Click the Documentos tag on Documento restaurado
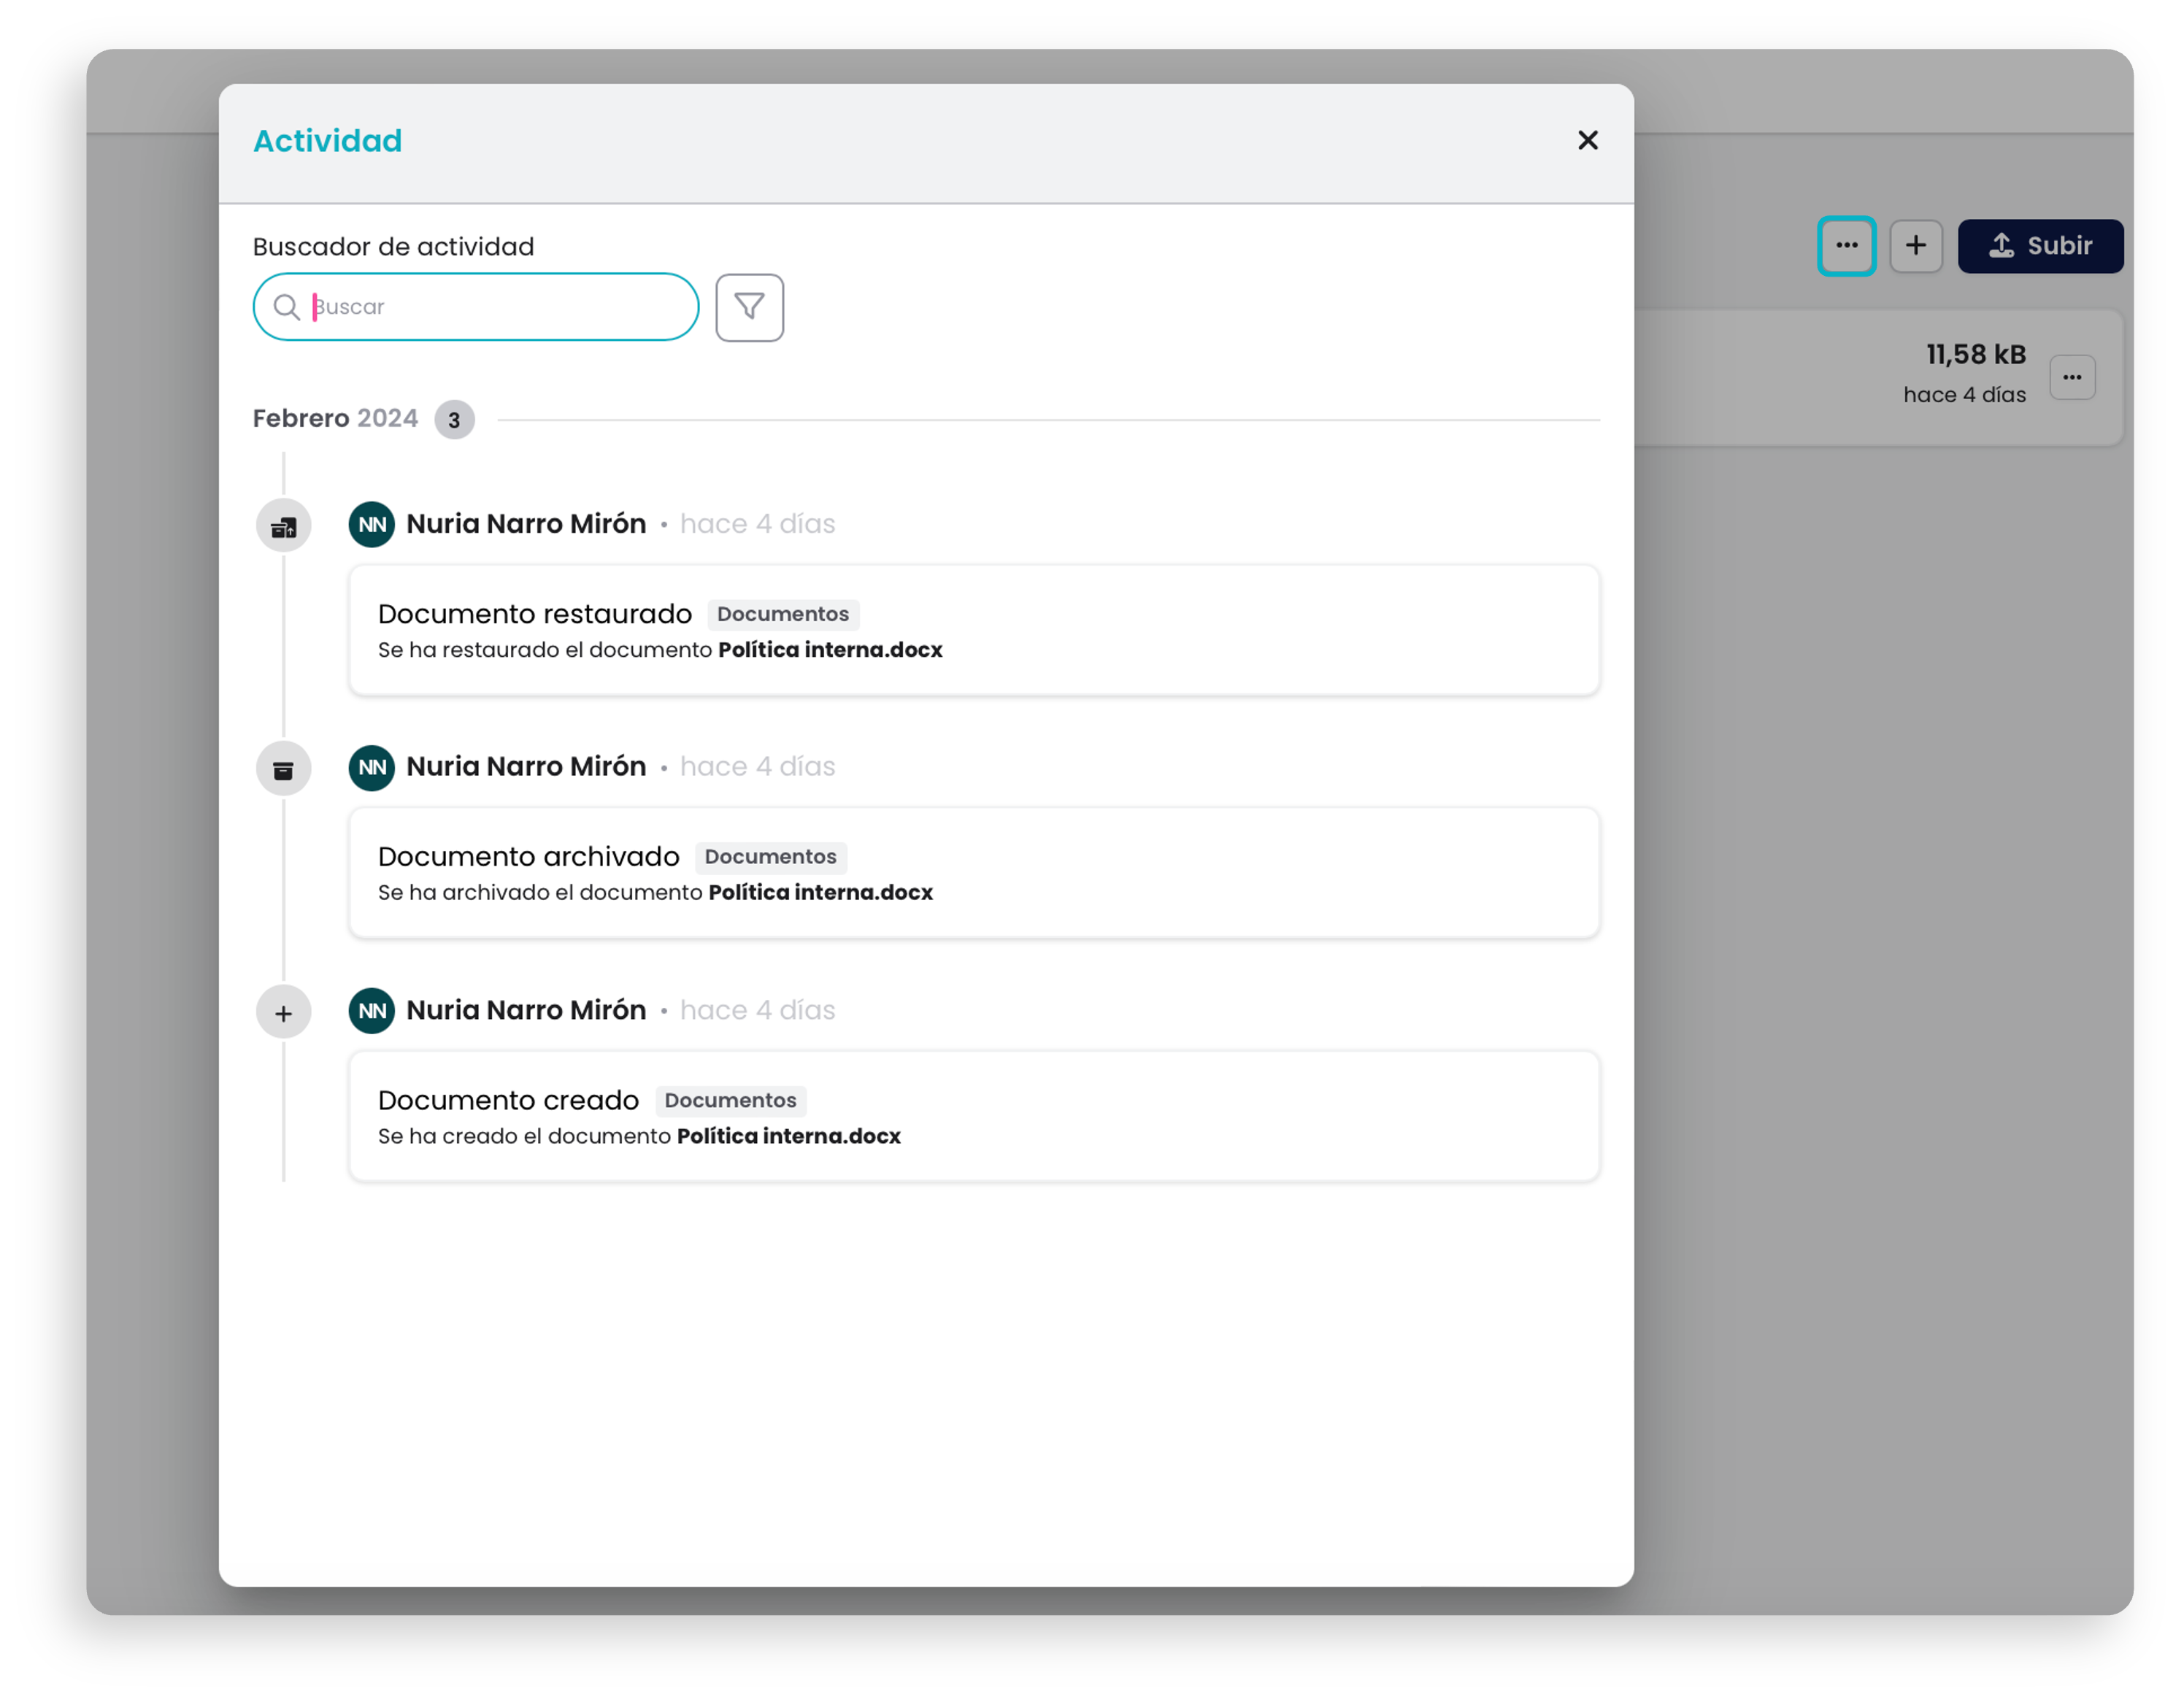The height and width of the screenshot is (1702, 2184). point(783,614)
